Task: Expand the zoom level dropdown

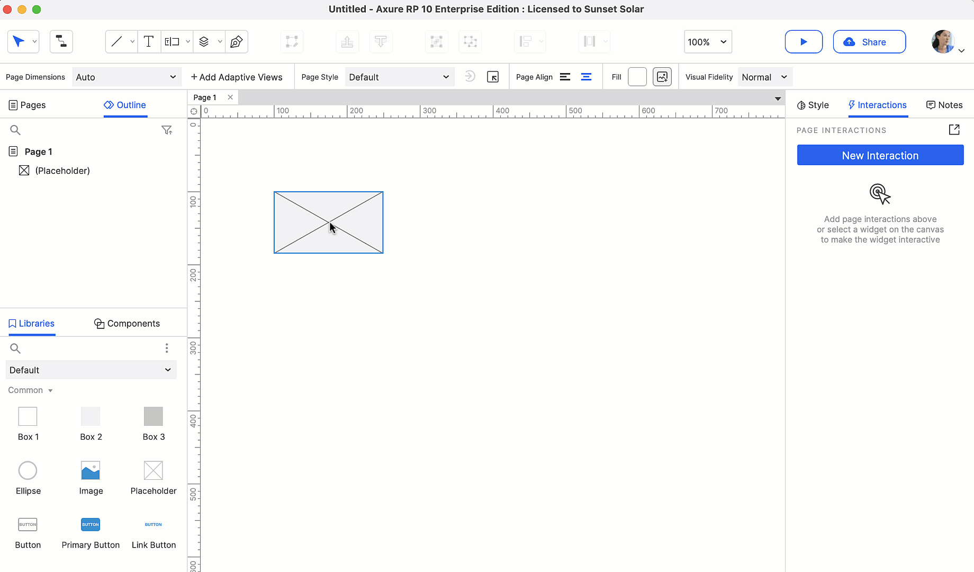Action: click(708, 42)
